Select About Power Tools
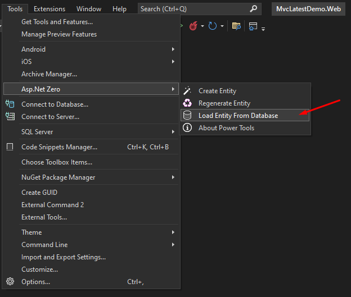 click(245, 128)
